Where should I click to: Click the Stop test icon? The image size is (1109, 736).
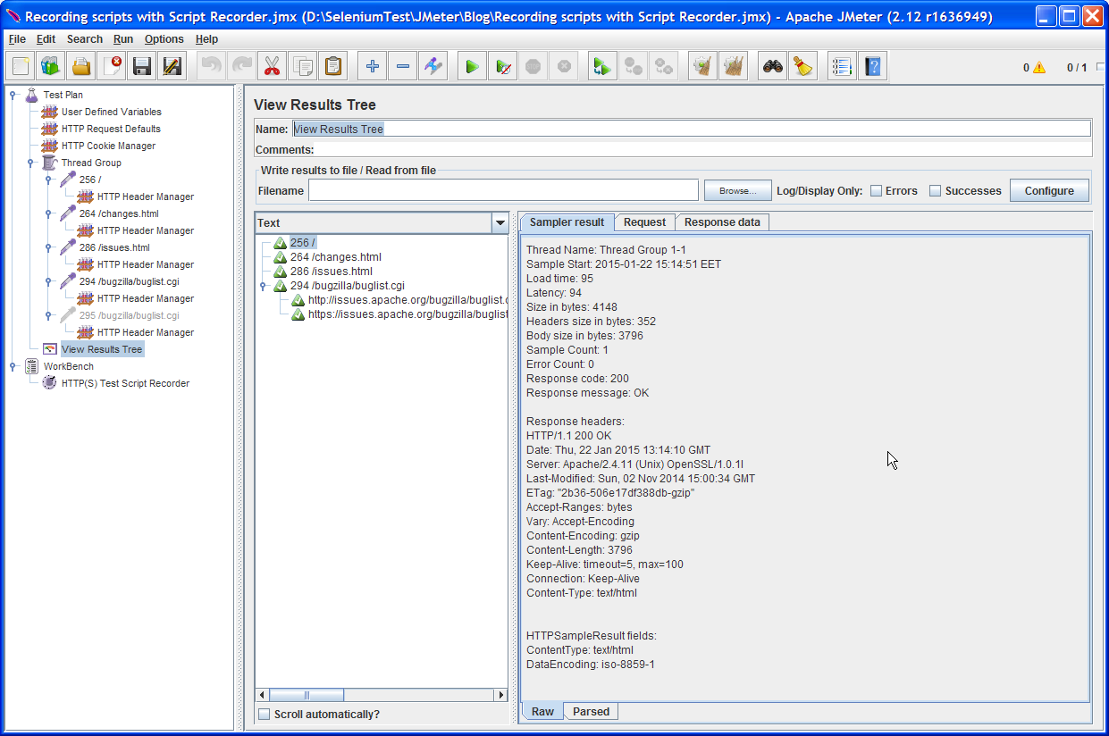[x=533, y=66]
